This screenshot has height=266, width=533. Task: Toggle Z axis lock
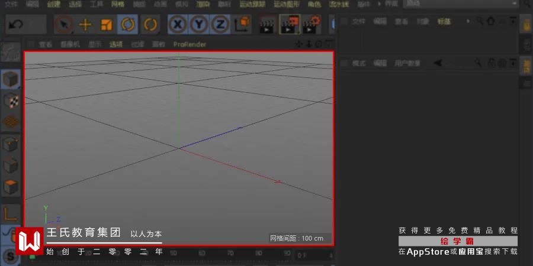(221, 24)
